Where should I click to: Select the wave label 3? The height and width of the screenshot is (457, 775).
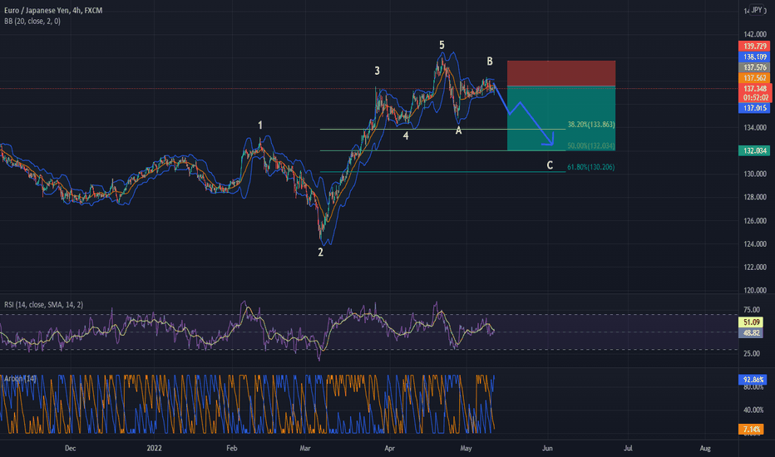tap(378, 71)
